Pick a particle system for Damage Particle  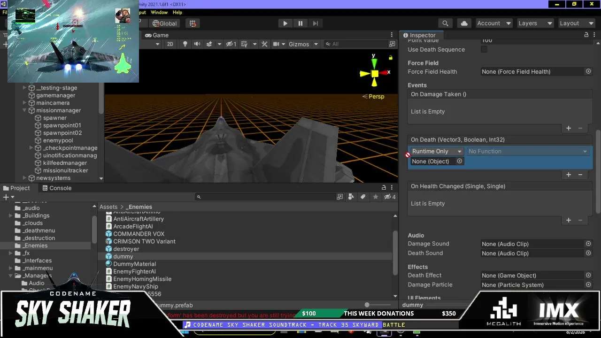pyautogui.click(x=588, y=284)
